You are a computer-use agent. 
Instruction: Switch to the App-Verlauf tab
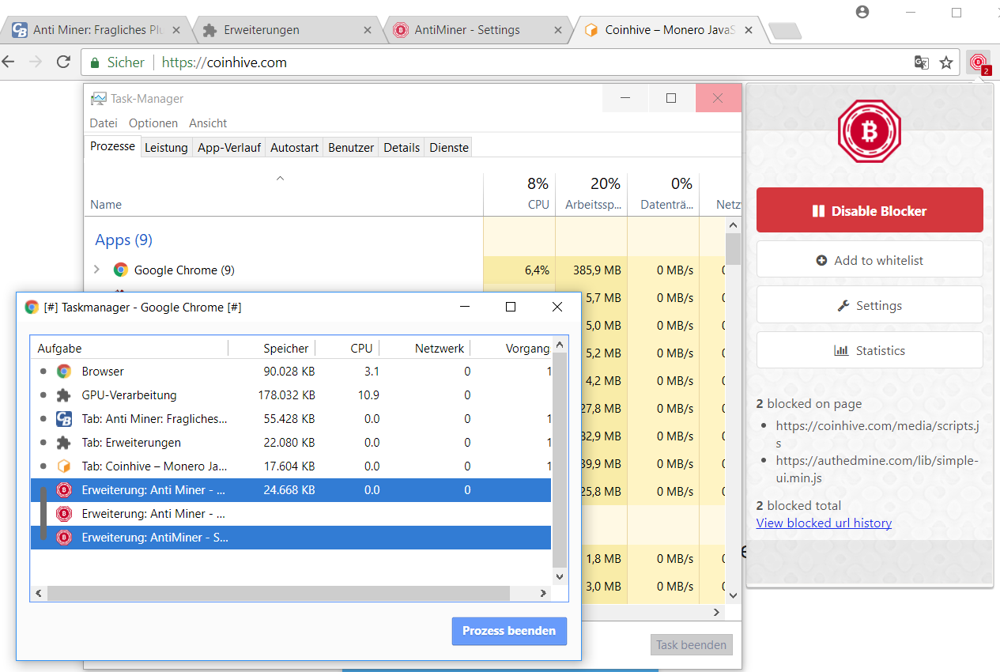(229, 148)
